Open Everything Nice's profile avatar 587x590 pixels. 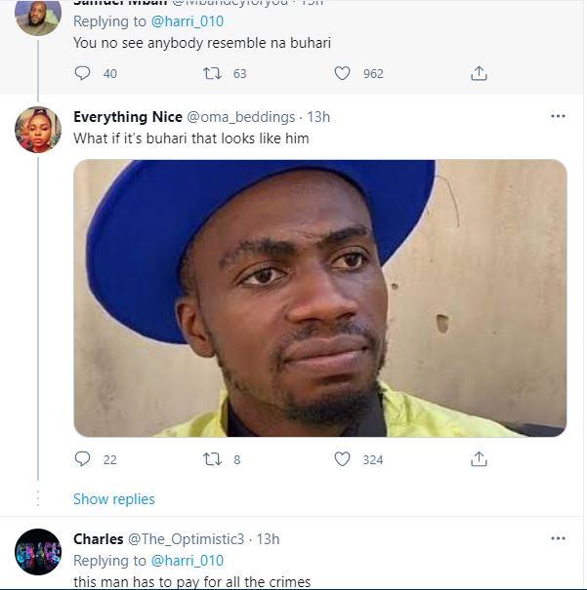(38, 130)
